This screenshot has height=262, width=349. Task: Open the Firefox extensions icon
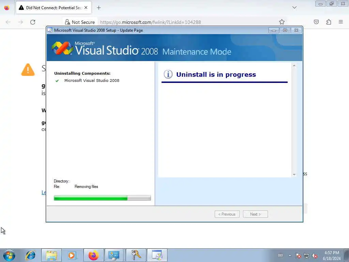tap(329, 22)
